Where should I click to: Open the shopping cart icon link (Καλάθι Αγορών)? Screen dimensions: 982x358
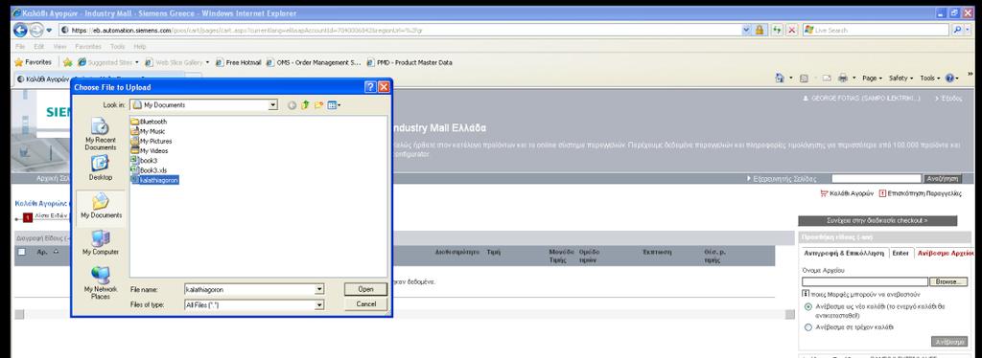[846, 193]
